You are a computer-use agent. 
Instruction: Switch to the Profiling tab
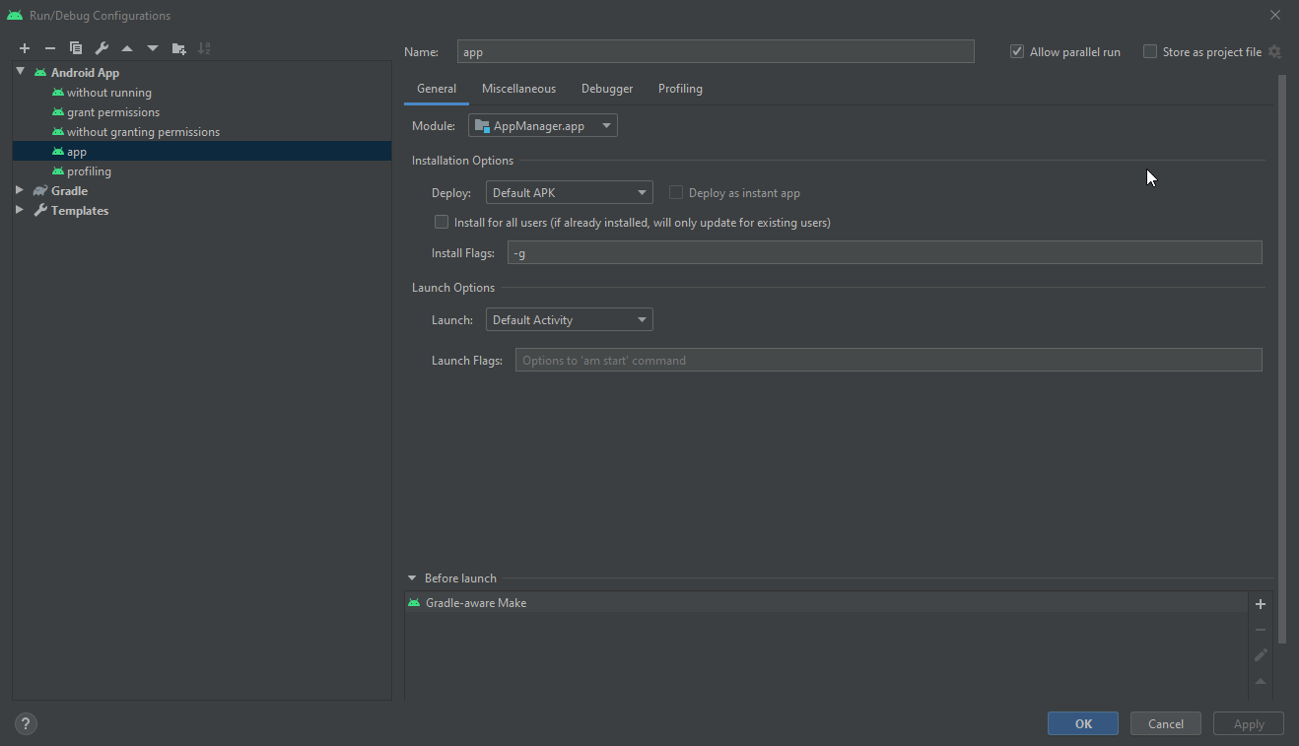[680, 89]
